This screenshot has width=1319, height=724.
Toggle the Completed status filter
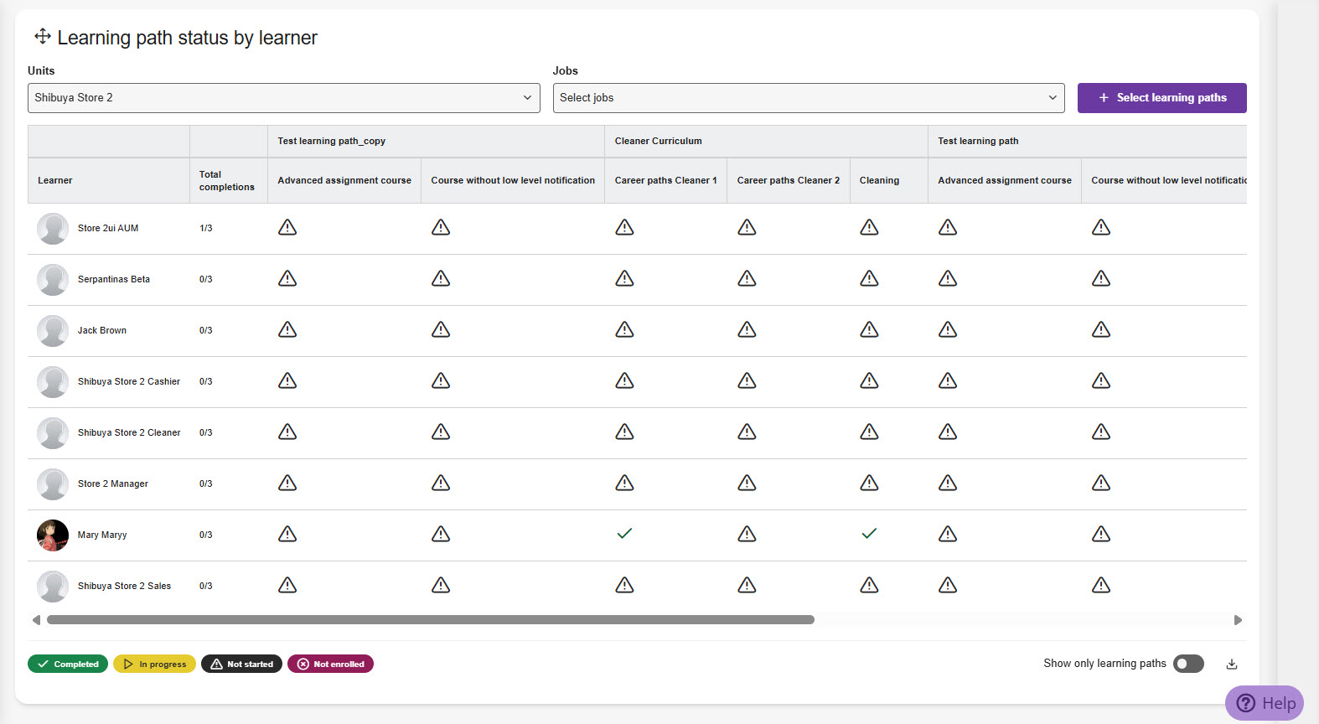click(x=68, y=664)
